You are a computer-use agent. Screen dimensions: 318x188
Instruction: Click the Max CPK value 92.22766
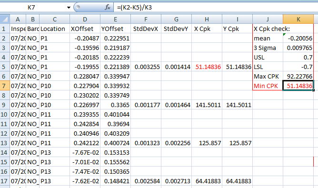(x=298, y=77)
